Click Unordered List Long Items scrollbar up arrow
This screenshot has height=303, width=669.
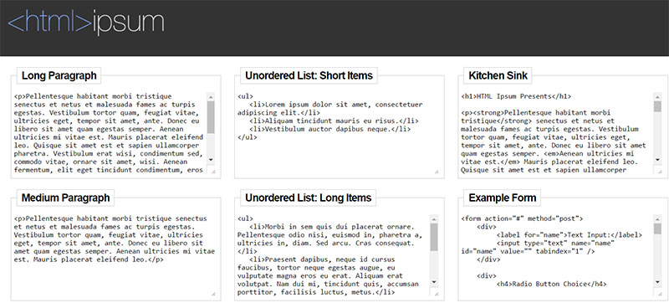click(x=434, y=218)
